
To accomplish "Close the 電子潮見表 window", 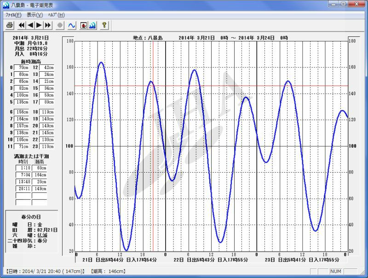I will point(356,4).
